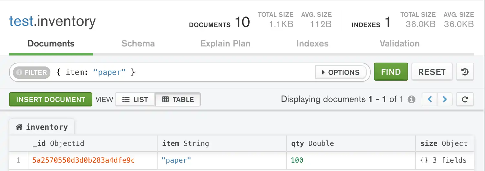Viewport: 485px width, 171px height.
Task: Refresh documents with the reload icon
Action: (465, 99)
